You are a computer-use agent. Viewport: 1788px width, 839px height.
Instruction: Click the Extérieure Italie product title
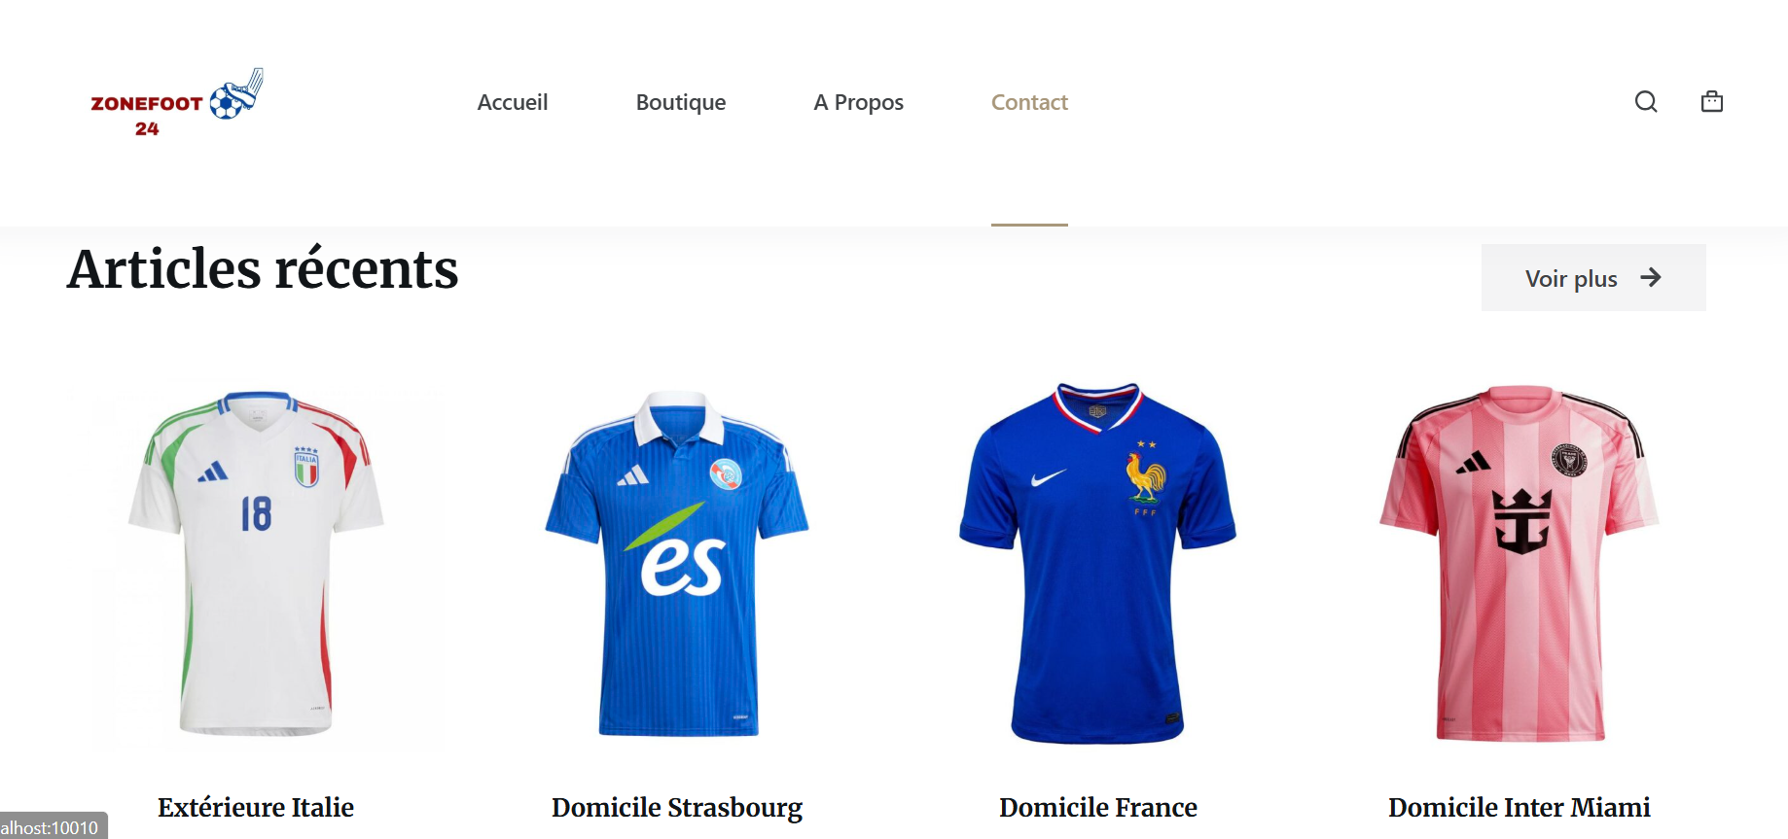[256, 808]
